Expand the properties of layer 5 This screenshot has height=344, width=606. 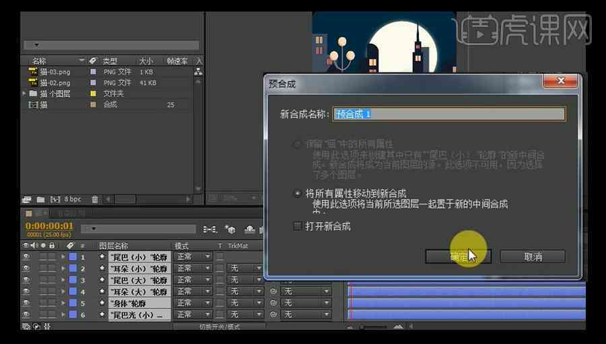[63, 303]
